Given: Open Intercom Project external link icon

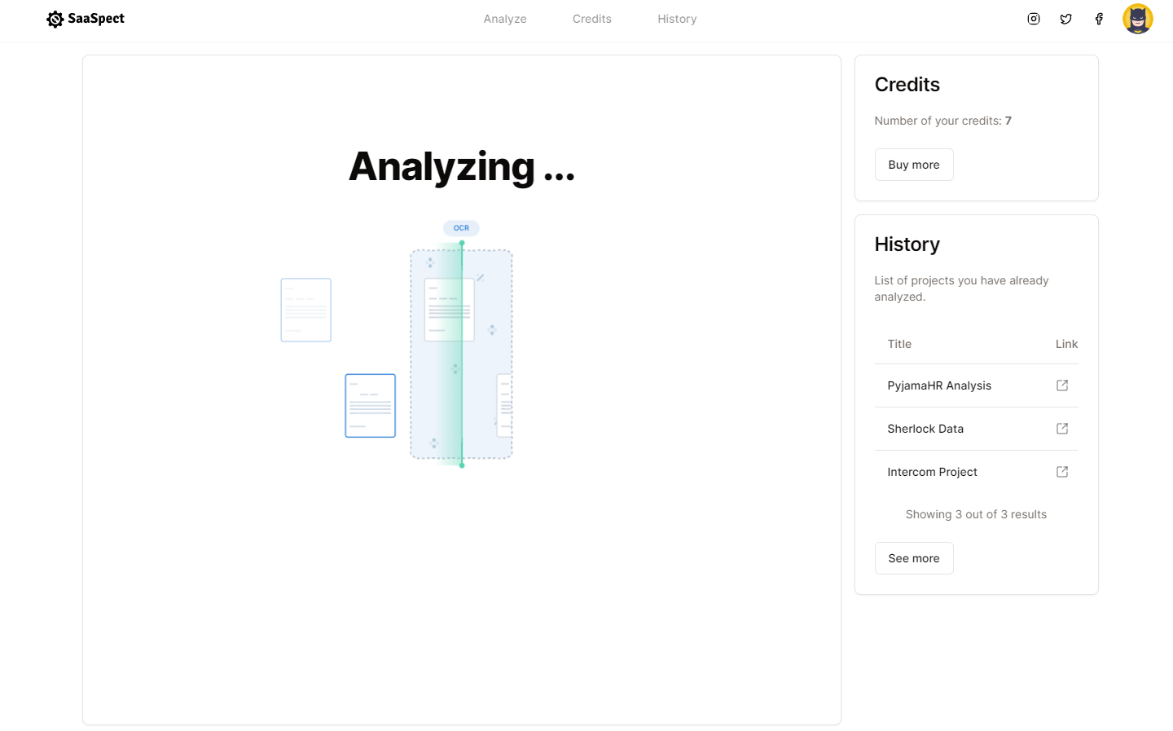Looking at the screenshot, I should coord(1062,472).
